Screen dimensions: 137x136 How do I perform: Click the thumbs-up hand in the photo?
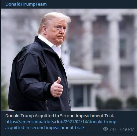(x=57, y=87)
